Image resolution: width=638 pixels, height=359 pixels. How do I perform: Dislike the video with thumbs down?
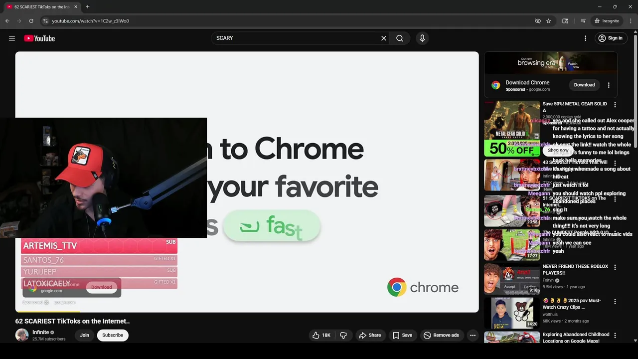pyautogui.click(x=343, y=335)
